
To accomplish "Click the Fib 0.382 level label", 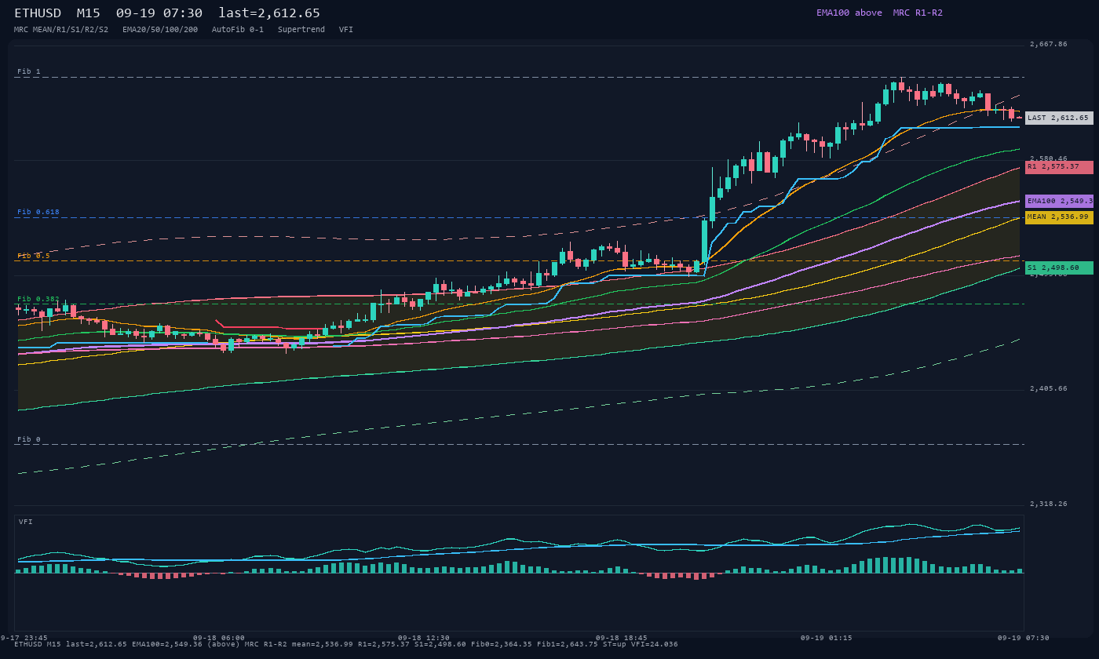I will pyautogui.click(x=38, y=299).
